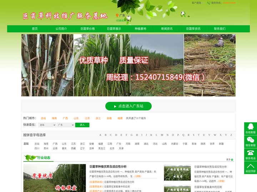Click 内蒙古 in 总站 city list
The height and width of the screenshot is (192, 257).
click(x=175, y=144)
